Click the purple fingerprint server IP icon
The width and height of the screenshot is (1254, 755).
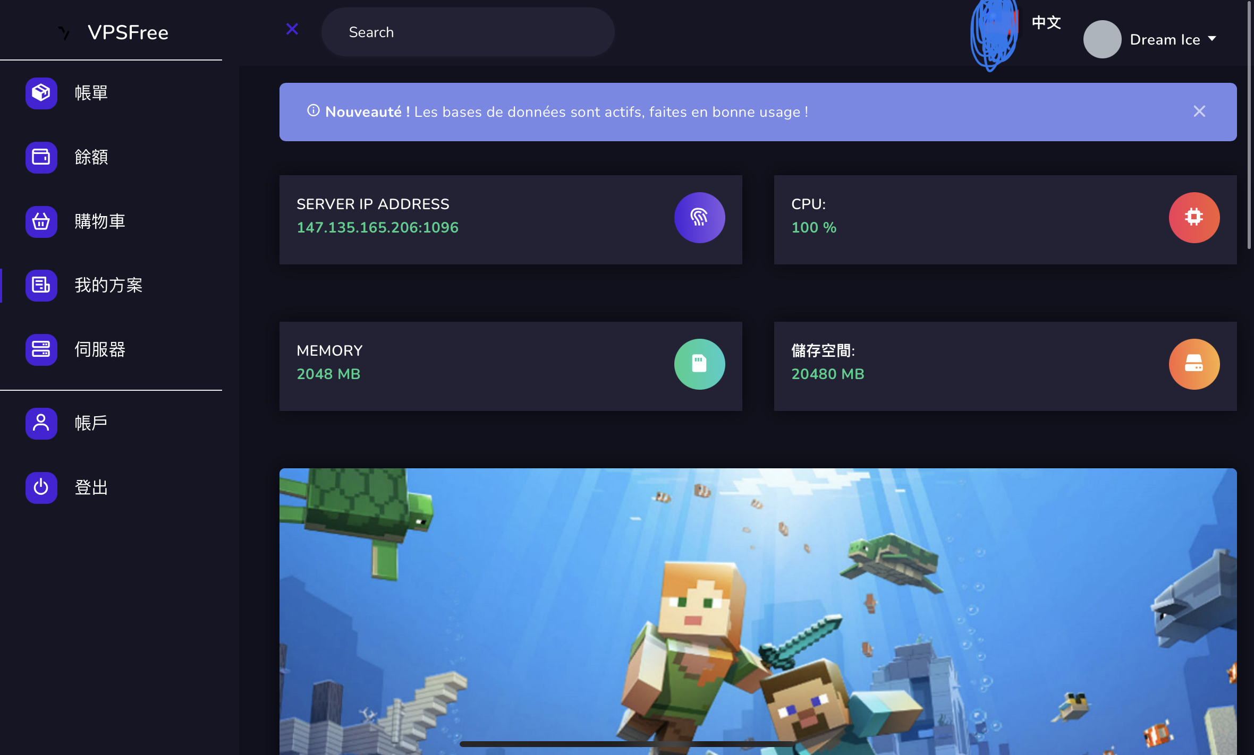click(699, 218)
